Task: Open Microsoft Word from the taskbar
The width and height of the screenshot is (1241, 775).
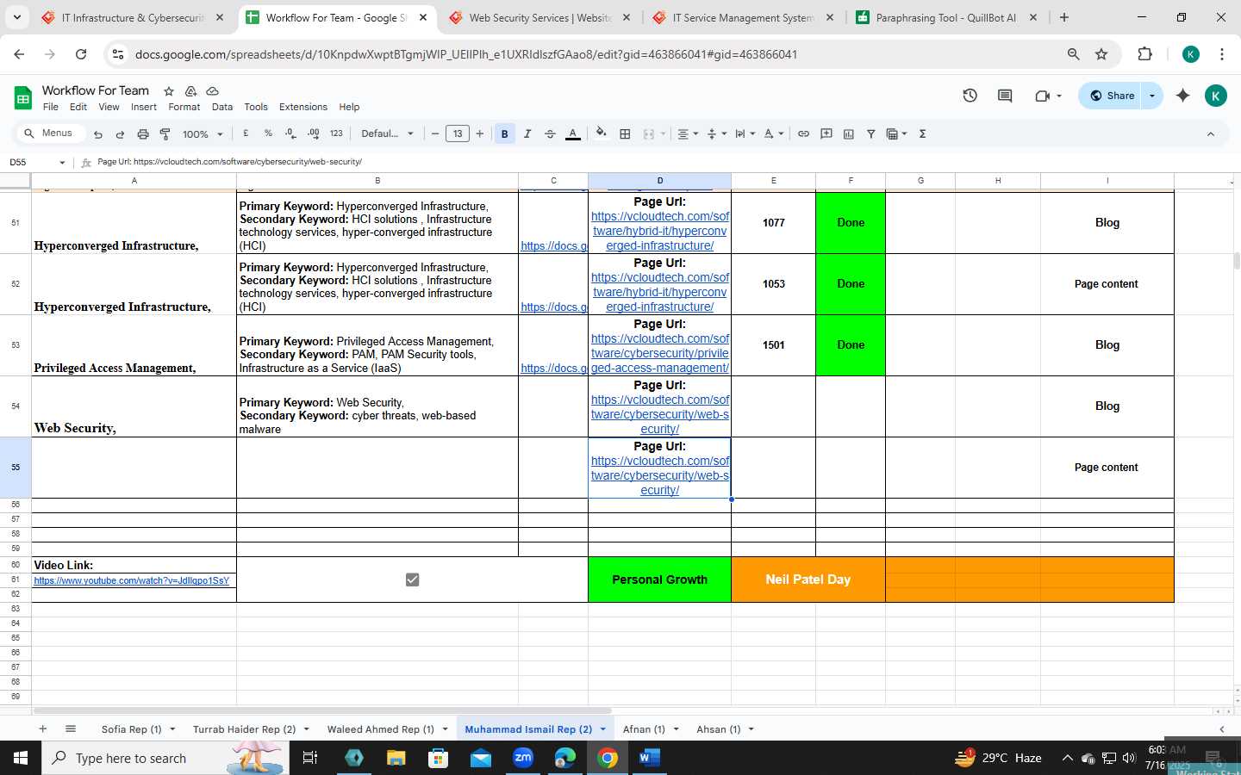Action: [x=649, y=758]
